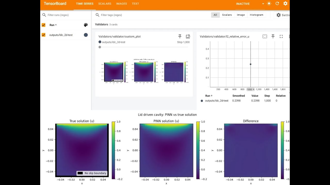Viewport: 330px width, 185px height.
Task: Change the outputs/ldc_2d-test run color dot
Action: (x=86, y=35)
